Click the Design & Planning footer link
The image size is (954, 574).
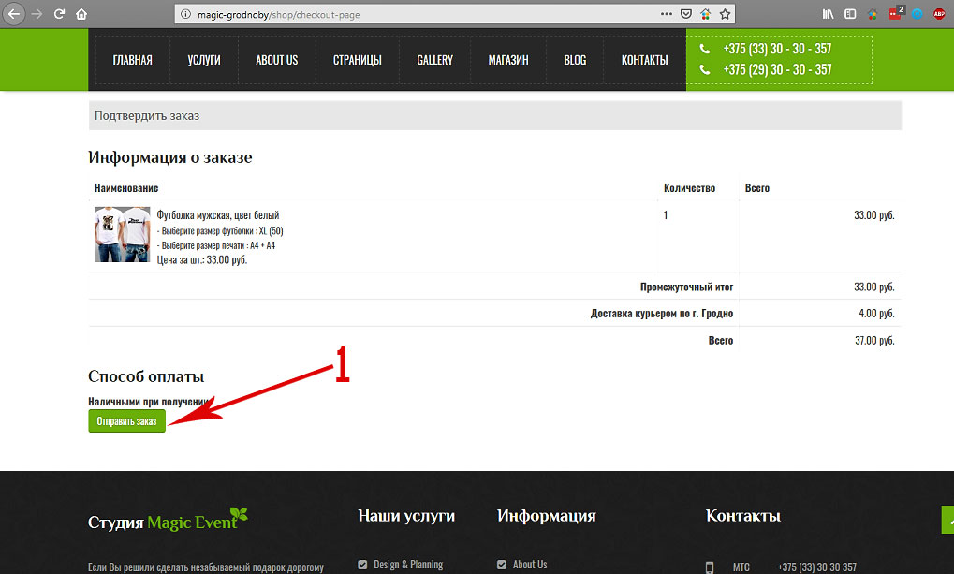(x=408, y=565)
